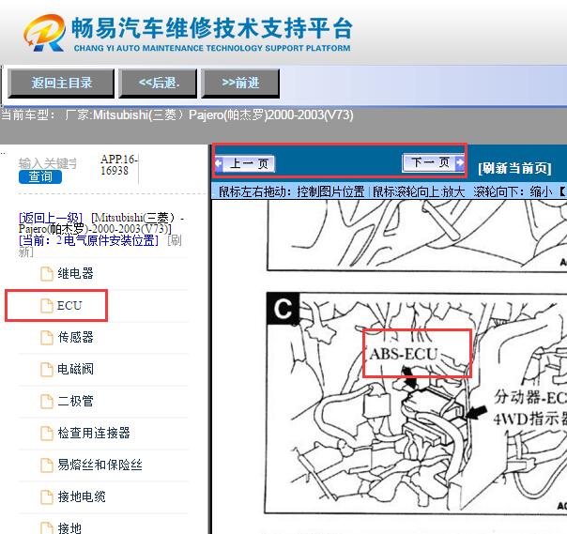Open the 二极管 item

75,401
